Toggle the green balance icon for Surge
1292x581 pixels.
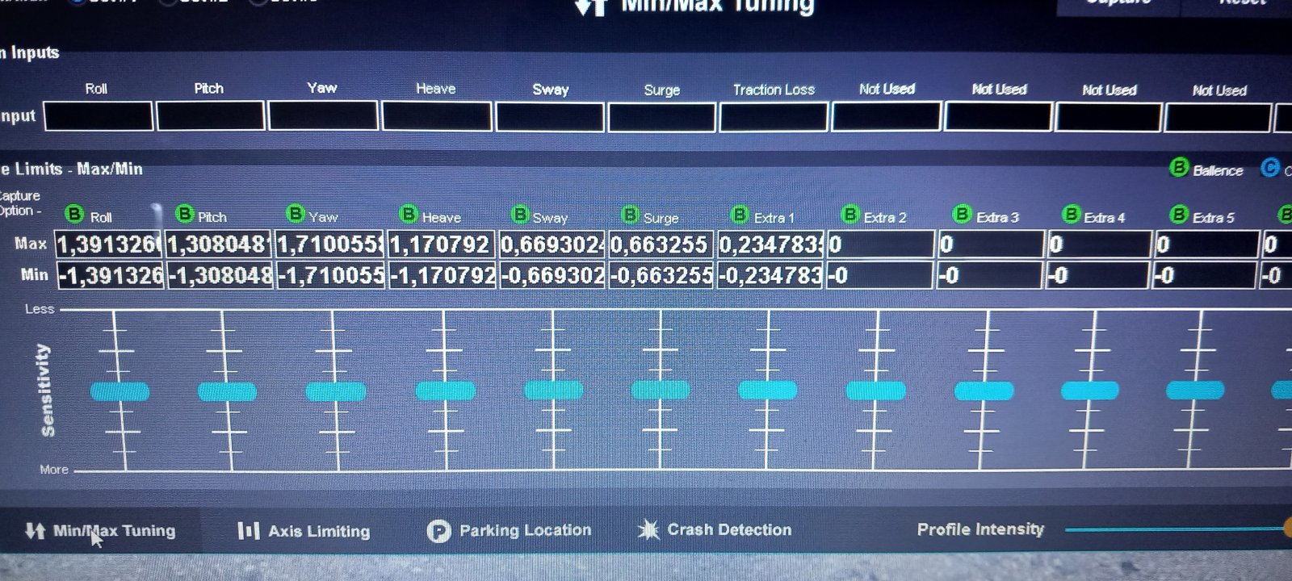pos(630,215)
